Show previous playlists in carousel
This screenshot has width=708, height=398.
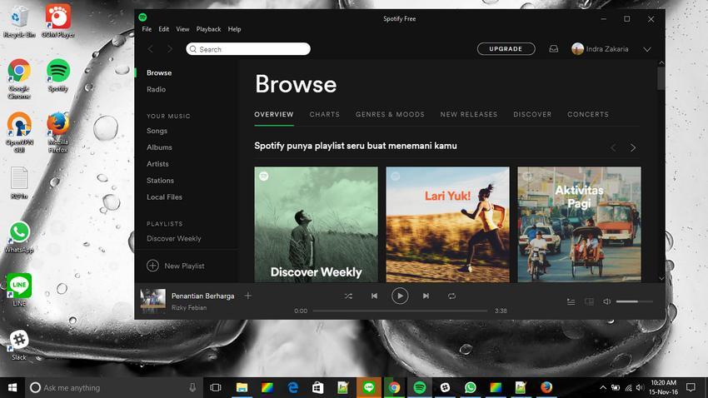point(613,147)
